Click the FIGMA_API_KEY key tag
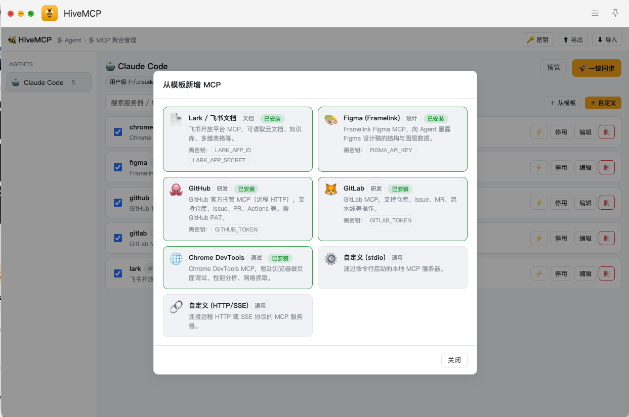This screenshot has height=417, width=629. tap(391, 150)
